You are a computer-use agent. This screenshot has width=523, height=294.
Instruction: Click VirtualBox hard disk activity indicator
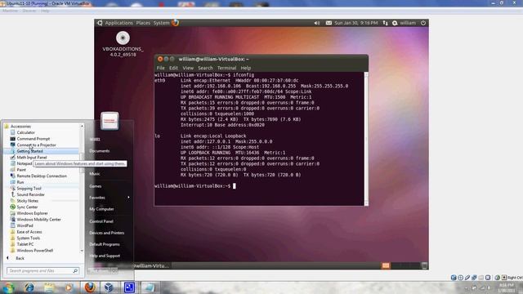coord(454,278)
